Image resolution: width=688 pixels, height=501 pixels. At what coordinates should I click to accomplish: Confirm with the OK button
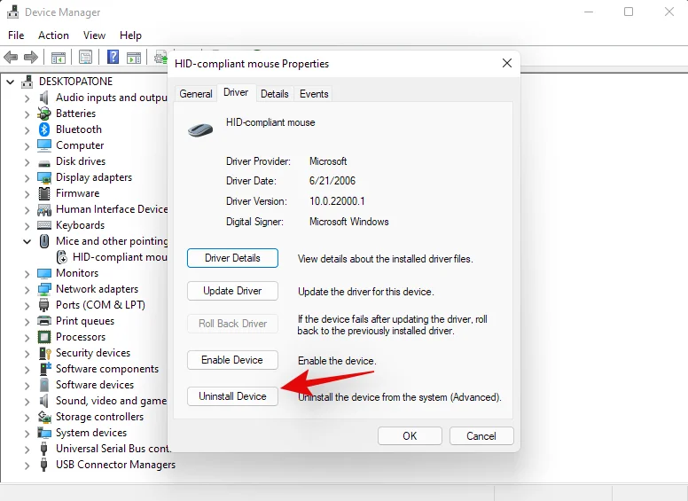point(410,436)
